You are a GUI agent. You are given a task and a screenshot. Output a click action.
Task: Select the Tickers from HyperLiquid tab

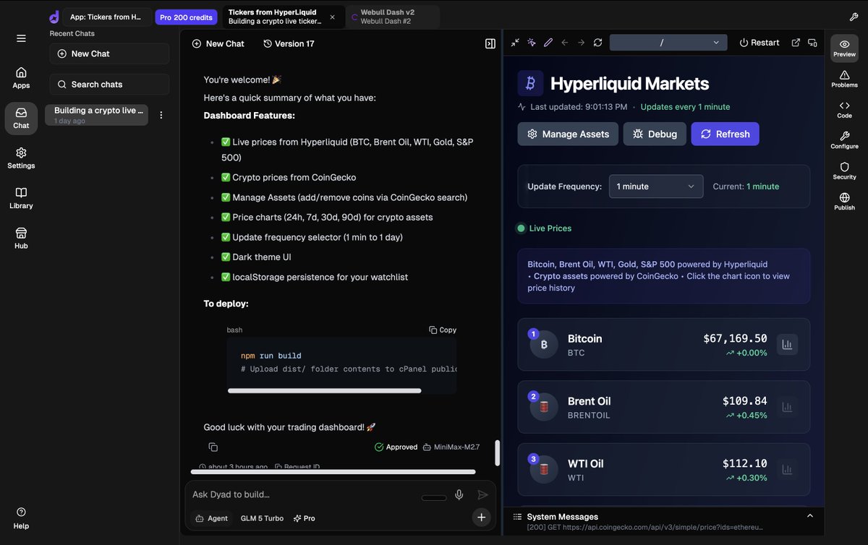tap(275, 17)
